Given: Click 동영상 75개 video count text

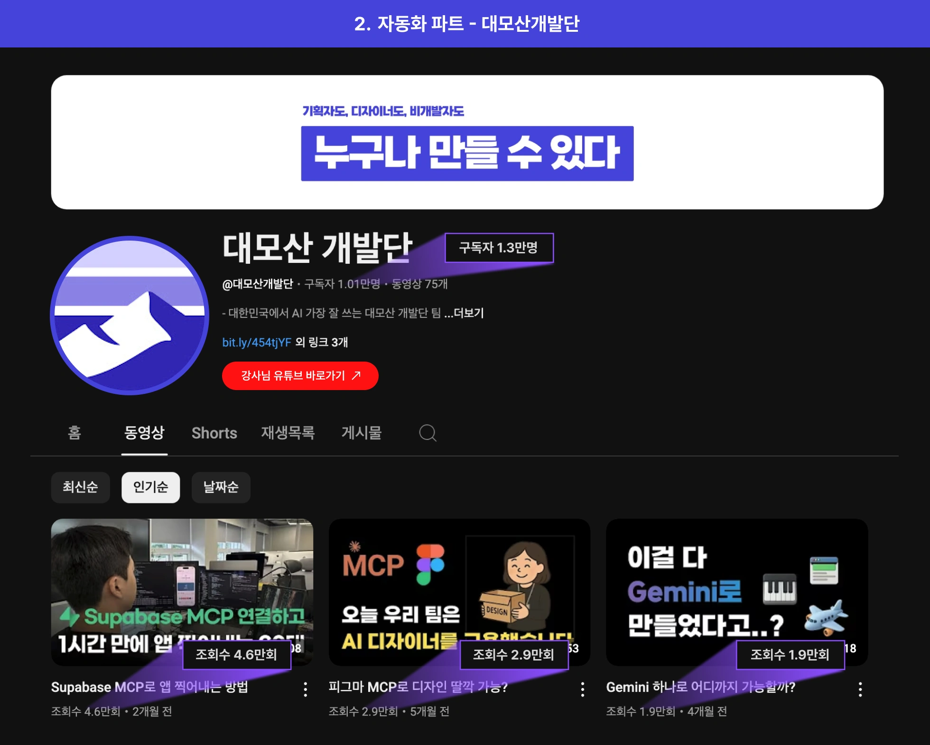Looking at the screenshot, I should (x=419, y=284).
